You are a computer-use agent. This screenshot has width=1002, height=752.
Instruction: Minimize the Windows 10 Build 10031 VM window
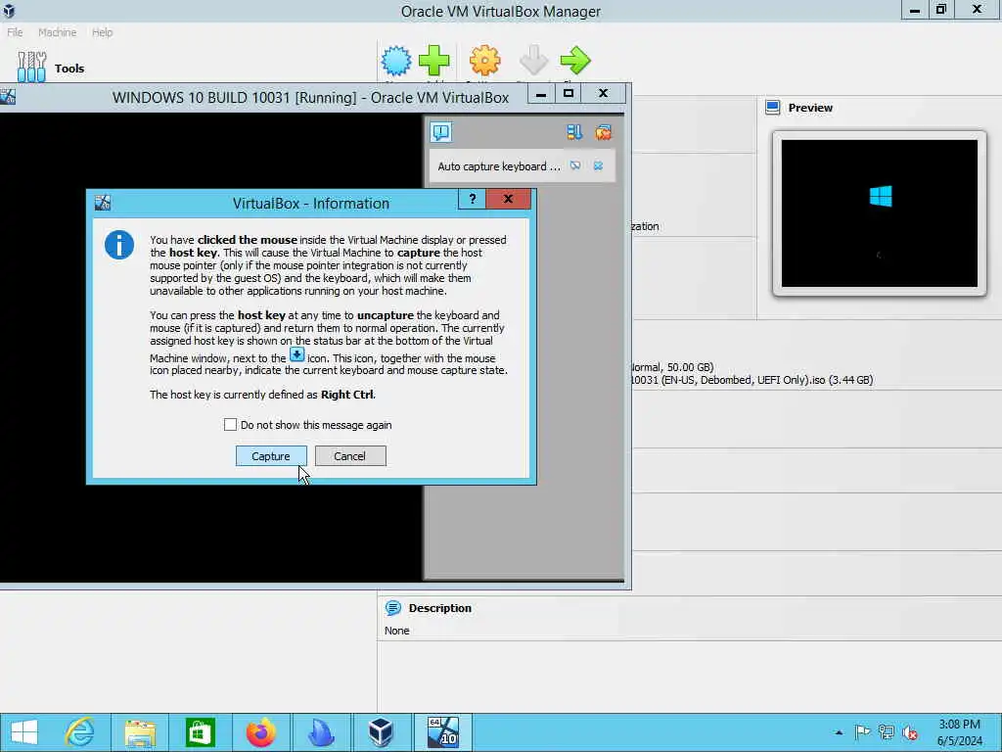541,94
